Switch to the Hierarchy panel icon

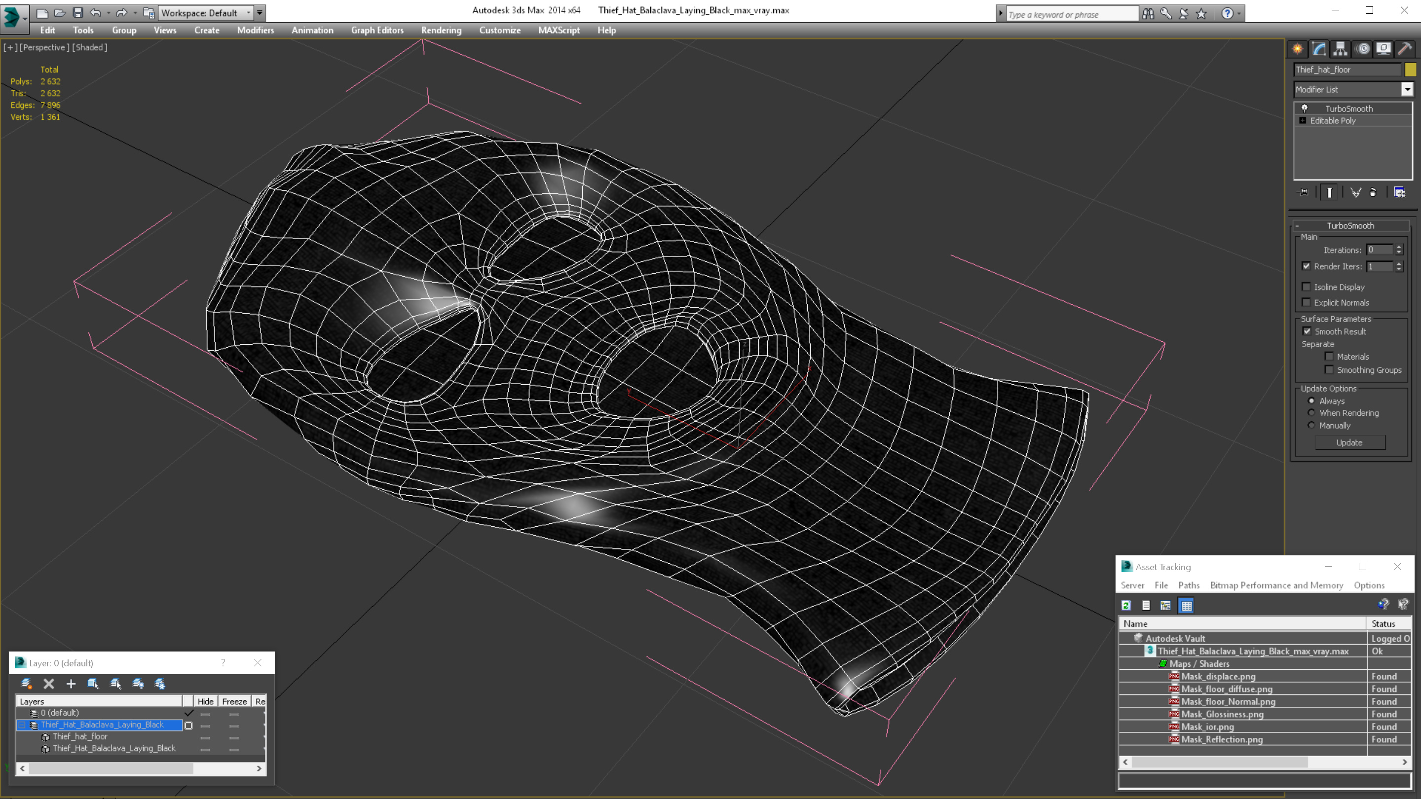(x=1341, y=49)
